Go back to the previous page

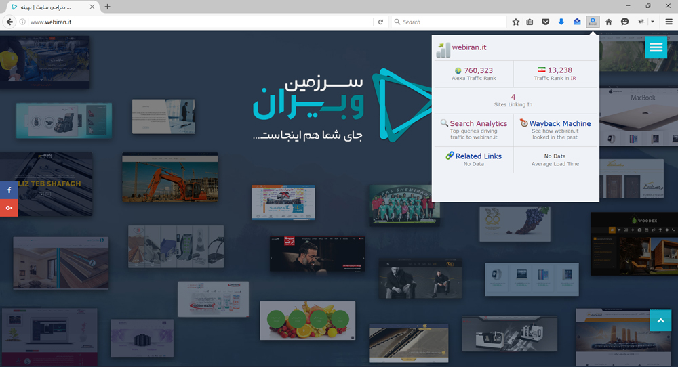pyautogui.click(x=9, y=22)
